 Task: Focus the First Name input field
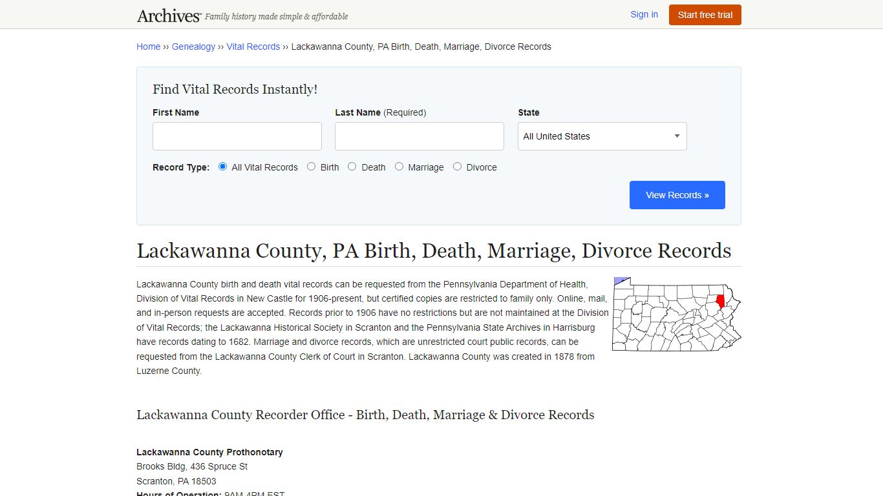237,136
